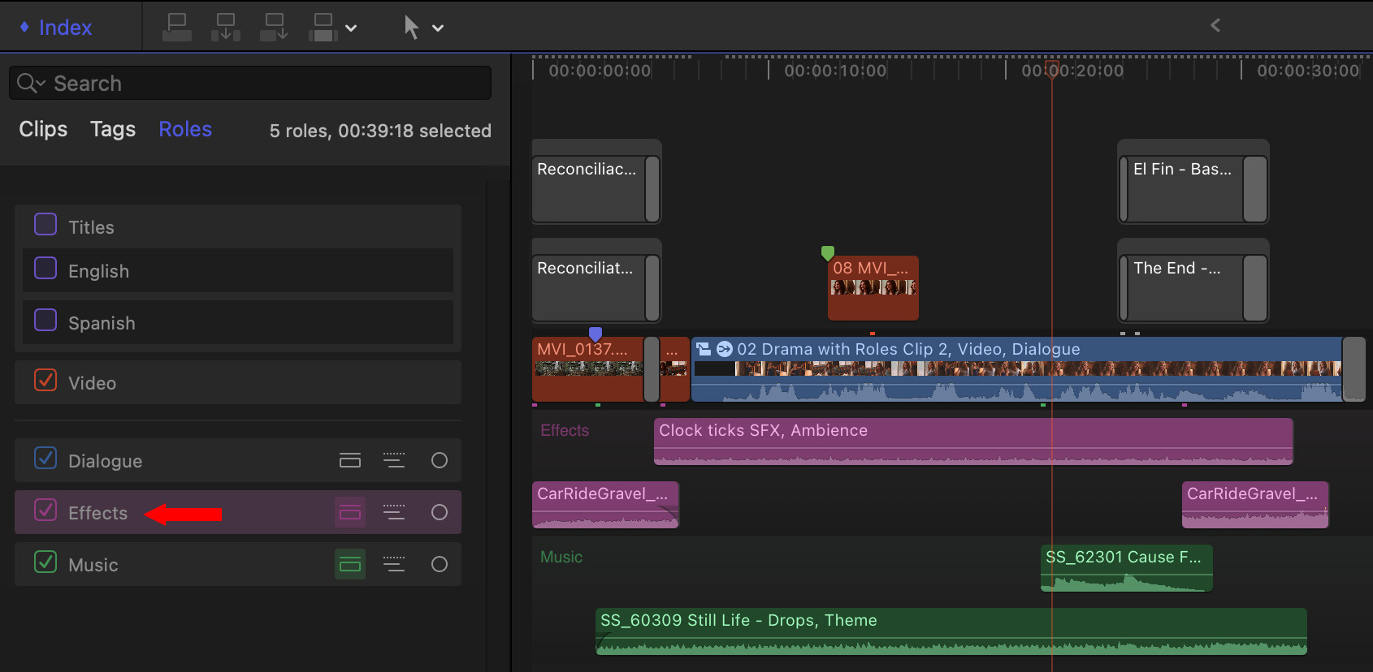The image size is (1373, 672).
Task: Focus the Dialogue role using circle button
Action: 440,461
